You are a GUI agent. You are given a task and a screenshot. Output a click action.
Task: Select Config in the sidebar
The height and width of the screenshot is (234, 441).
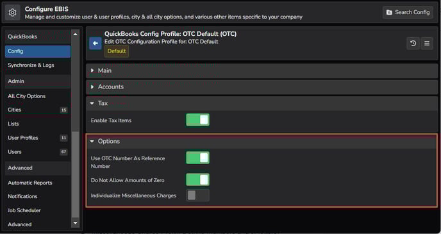pyautogui.click(x=38, y=51)
